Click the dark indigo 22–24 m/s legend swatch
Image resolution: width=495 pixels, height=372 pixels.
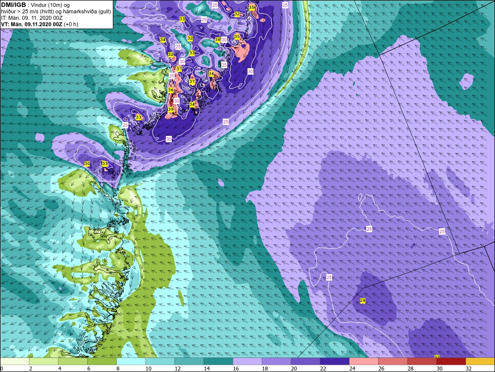click(x=335, y=361)
